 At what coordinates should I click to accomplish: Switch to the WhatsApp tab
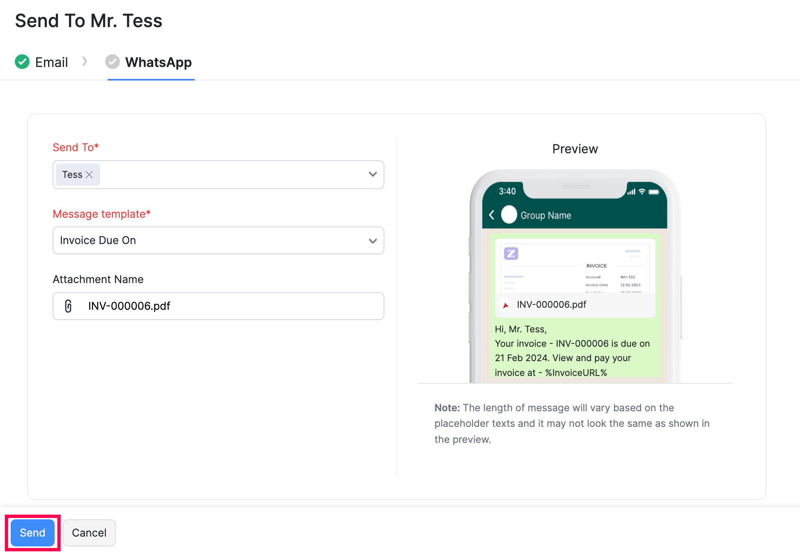coord(158,62)
